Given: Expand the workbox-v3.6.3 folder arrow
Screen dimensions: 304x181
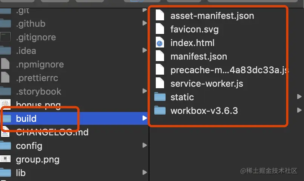Looking at the screenshot, I should 299,110.
